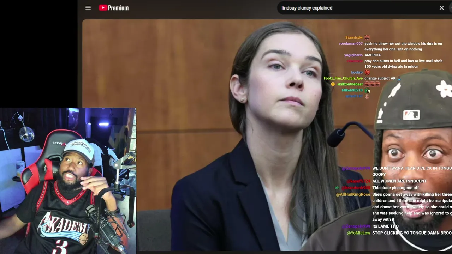Viewport: 452px width, 254px height.
Task: Click chat username 'kcobro'
Action: (357, 73)
